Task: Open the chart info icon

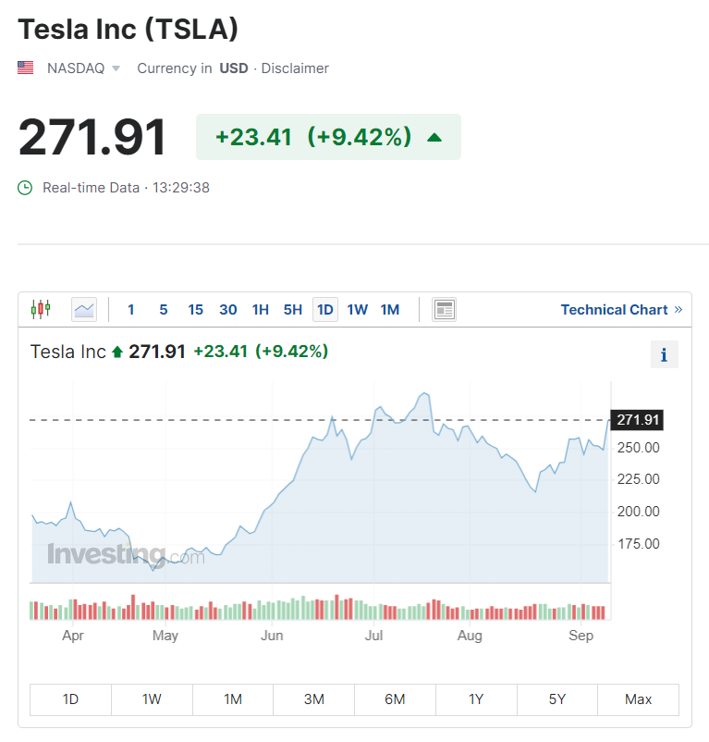Action: 664,354
